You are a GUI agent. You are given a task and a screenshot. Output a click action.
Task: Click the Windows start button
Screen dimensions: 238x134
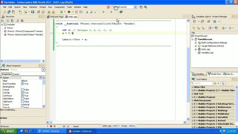pyautogui.click(x=9, y=131)
